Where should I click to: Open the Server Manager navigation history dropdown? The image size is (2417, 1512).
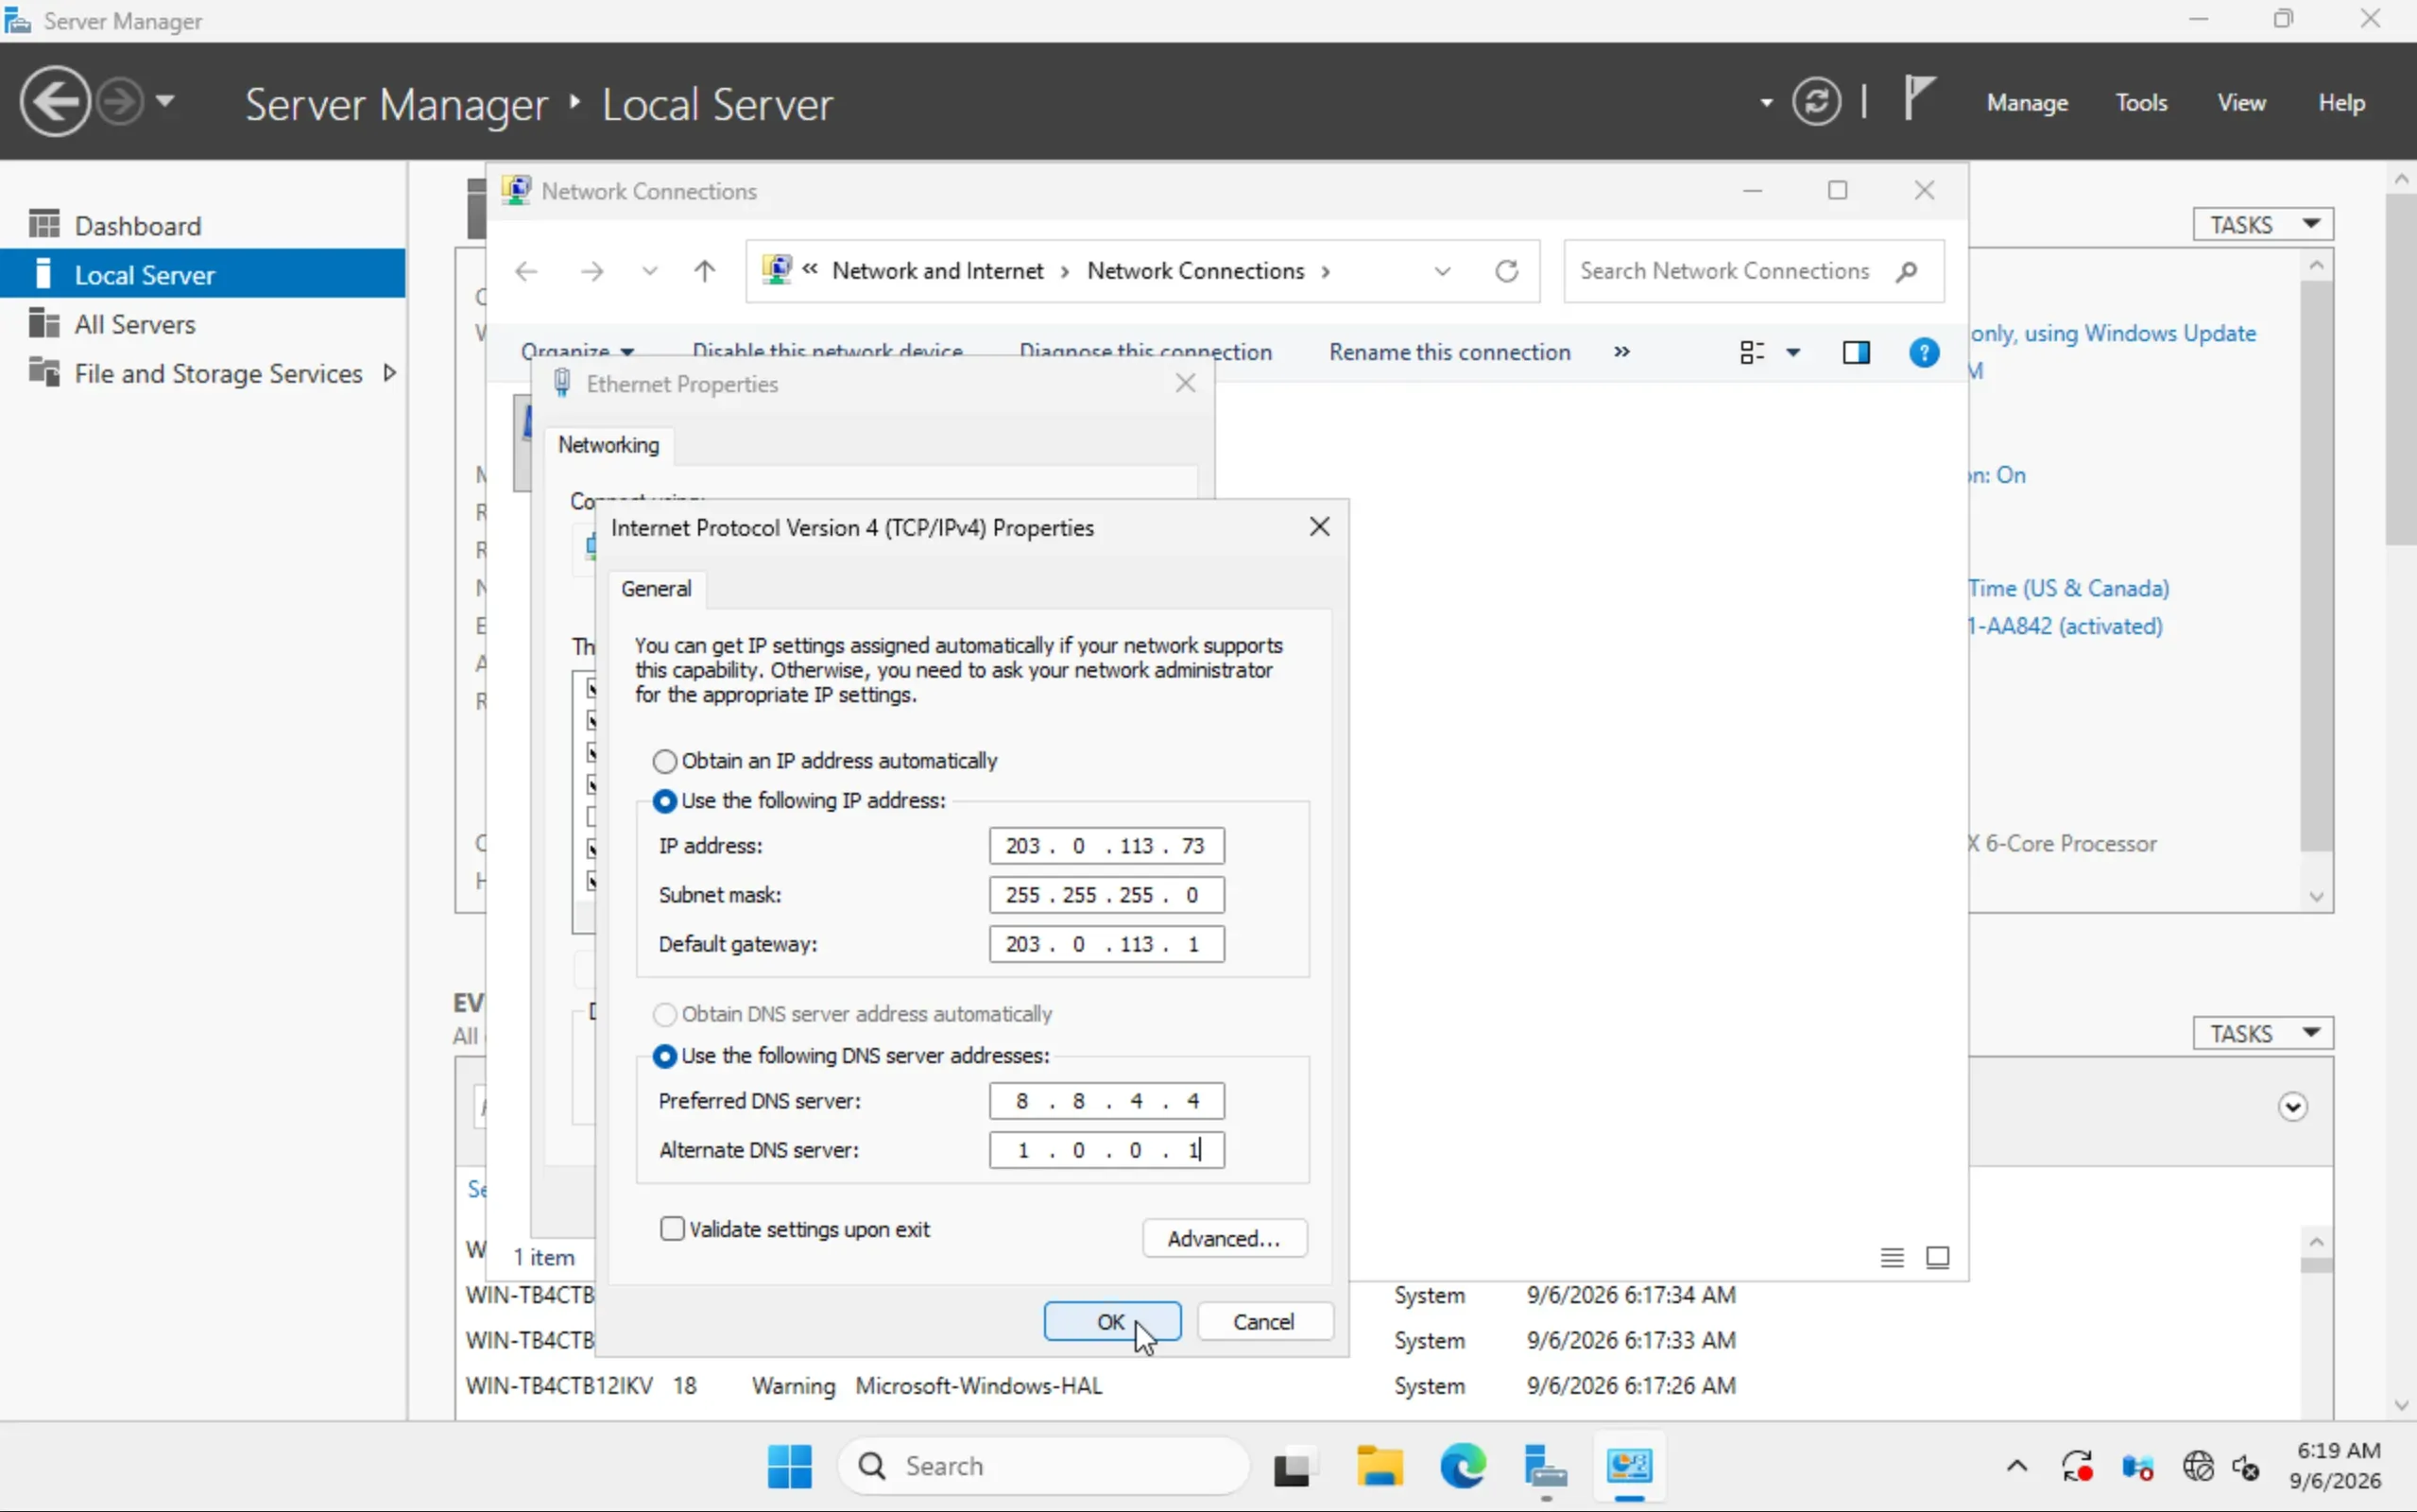pyautogui.click(x=165, y=101)
